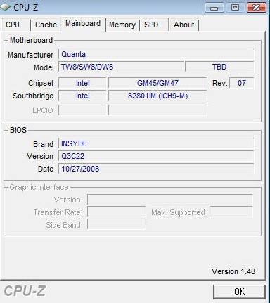The height and width of the screenshot is (303, 270).
Task: Switch to the CPU tab
Action: [x=15, y=25]
